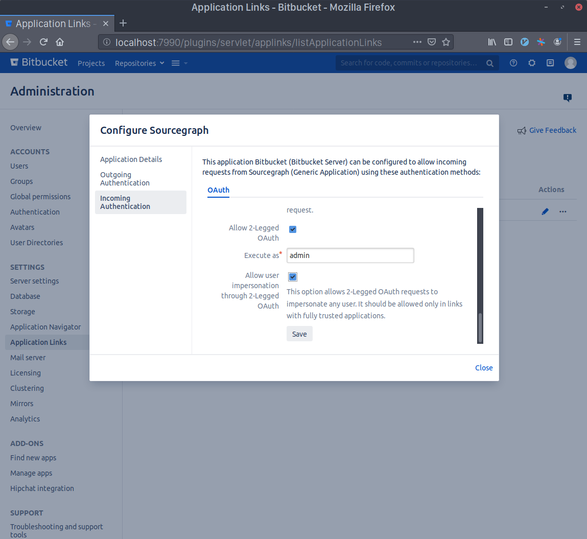Click the search magnifier icon in Bitbucket header

(x=489, y=63)
